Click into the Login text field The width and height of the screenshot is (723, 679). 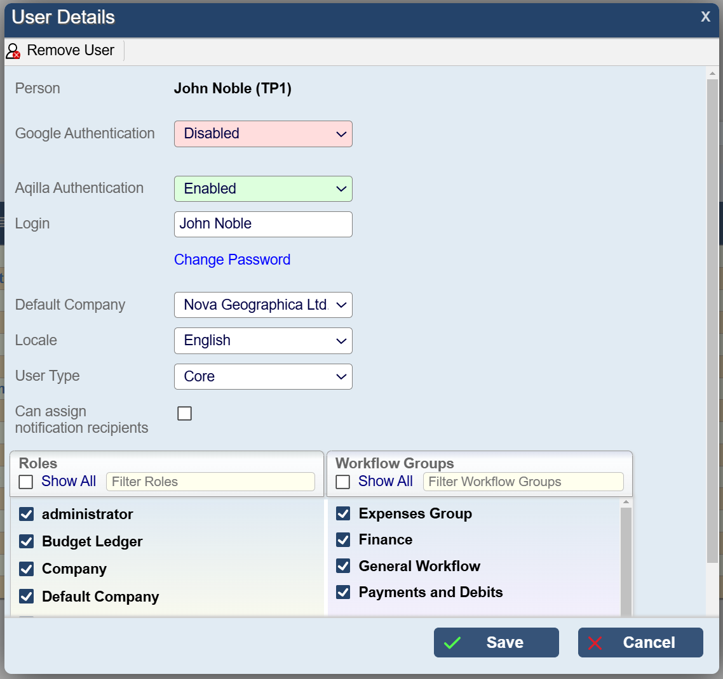tap(263, 224)
